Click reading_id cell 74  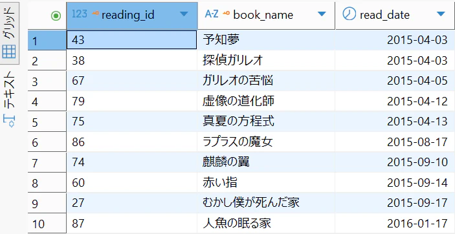(x=132, y=162)
